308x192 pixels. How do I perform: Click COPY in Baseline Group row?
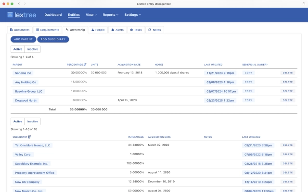248,91
